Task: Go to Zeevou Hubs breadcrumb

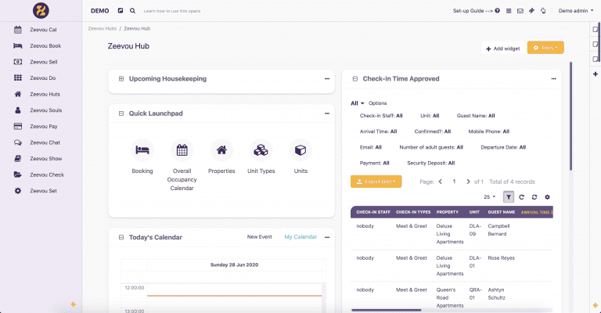Action: (102, 28)
